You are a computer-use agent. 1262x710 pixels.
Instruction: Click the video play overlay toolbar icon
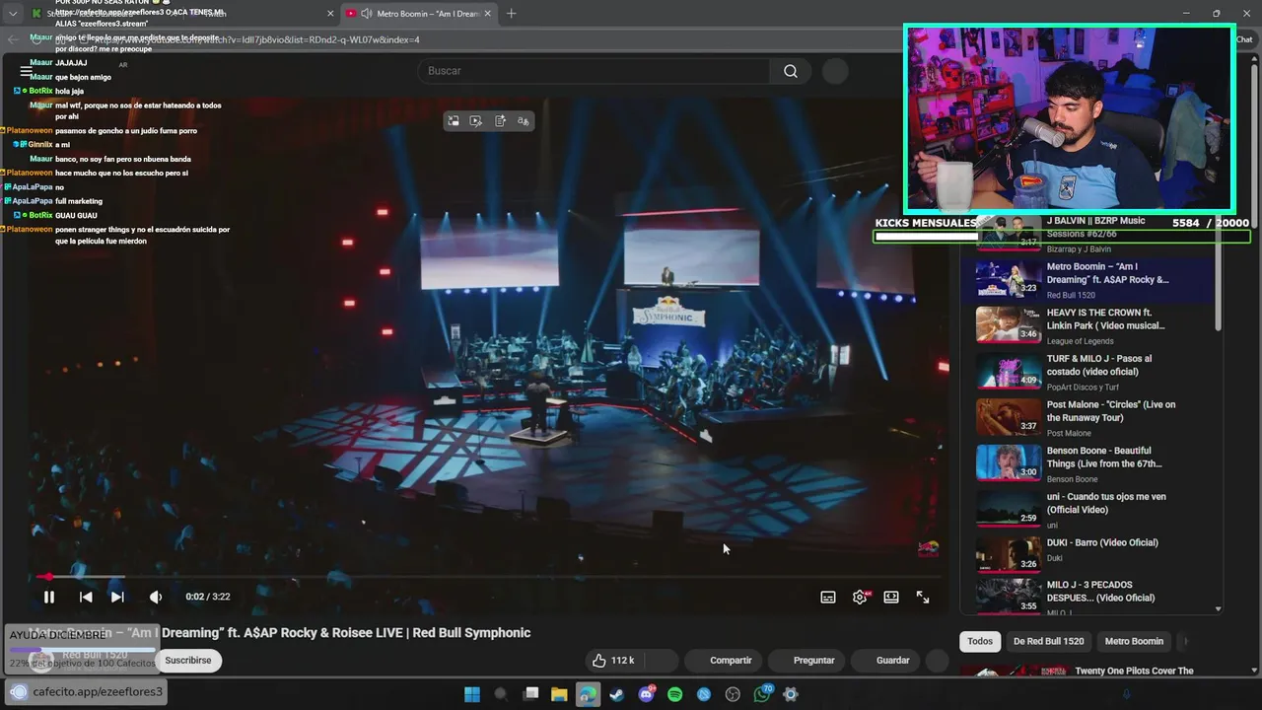pos(476,121)
